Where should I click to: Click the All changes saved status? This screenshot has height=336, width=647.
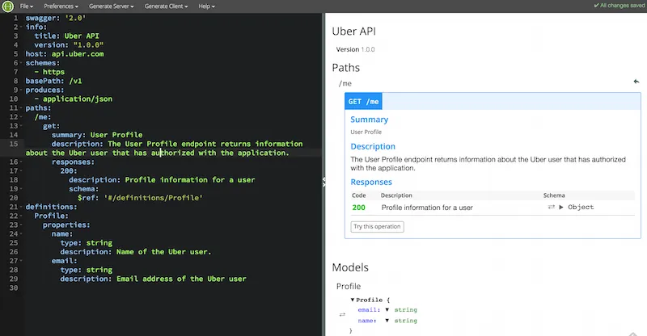[x=619, y=6]
